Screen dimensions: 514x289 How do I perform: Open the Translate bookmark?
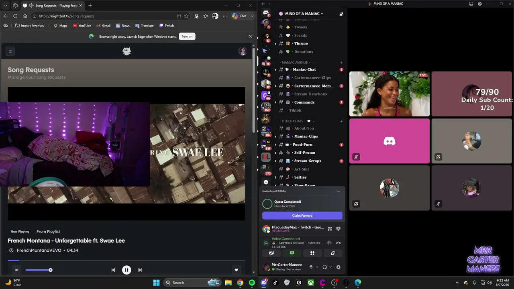145,26
